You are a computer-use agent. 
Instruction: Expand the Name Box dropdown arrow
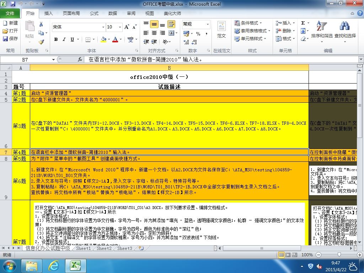click(53, 60)
